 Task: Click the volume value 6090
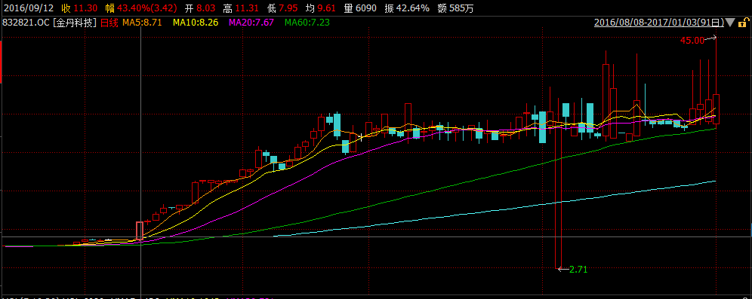coord(366,8)
